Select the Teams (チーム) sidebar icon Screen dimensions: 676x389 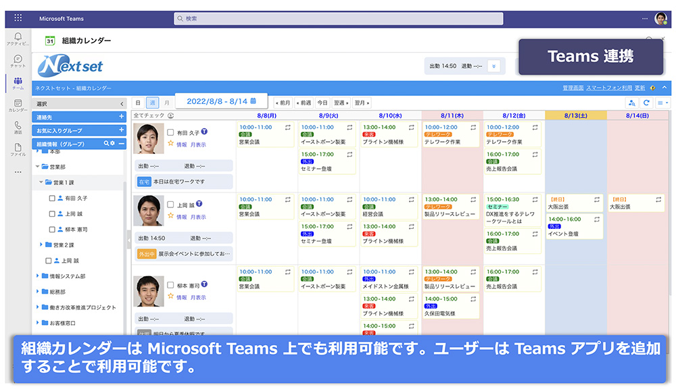click(18, 80)
